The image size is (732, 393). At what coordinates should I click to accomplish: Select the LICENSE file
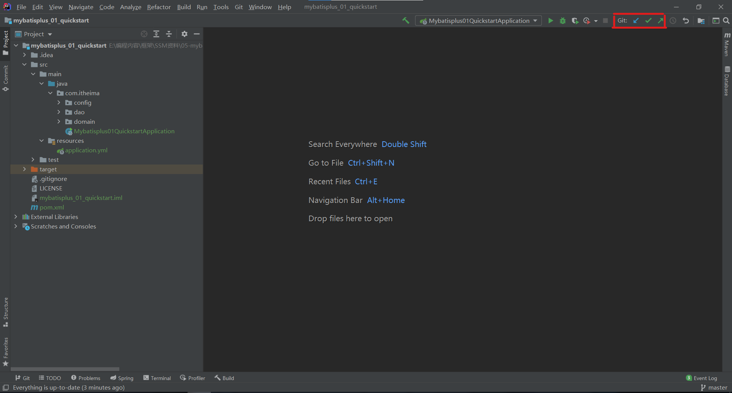pos(51,188)
